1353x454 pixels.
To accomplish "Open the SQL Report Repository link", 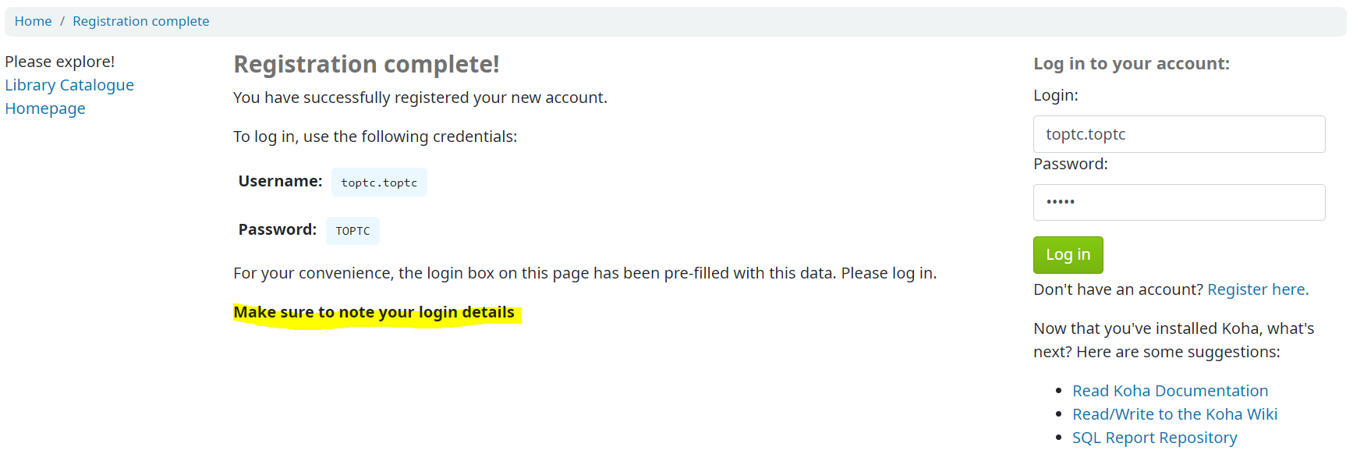I will click(1154, 438).
